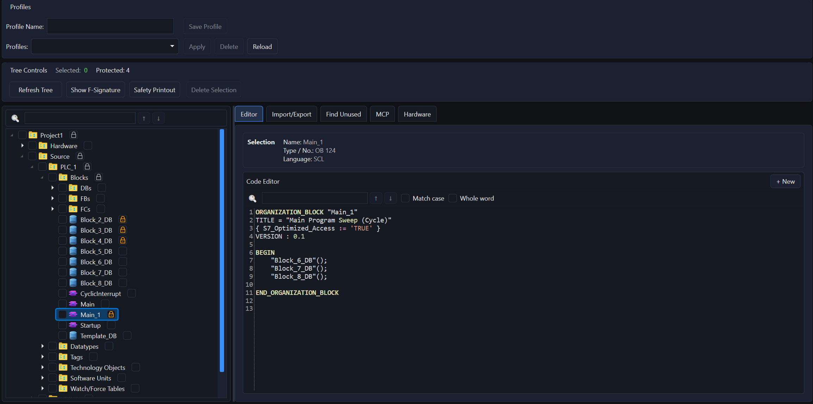Viewport: 813px width, 404px height.
Task: Expand the DBs folder
Action: tap(52, 188)
